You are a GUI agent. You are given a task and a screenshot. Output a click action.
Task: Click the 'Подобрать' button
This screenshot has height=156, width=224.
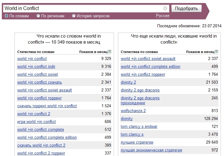coord(186,8)
